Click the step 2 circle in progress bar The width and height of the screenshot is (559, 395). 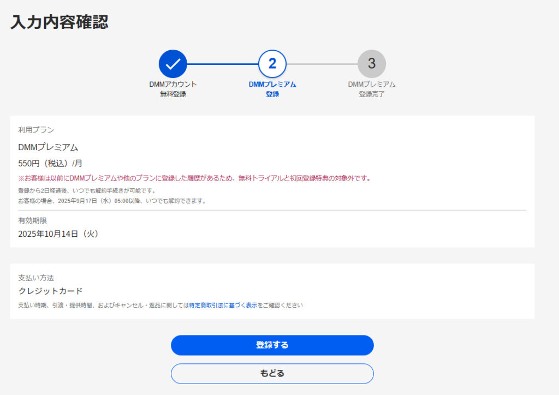pyautogui.click(x=272, y=64)
